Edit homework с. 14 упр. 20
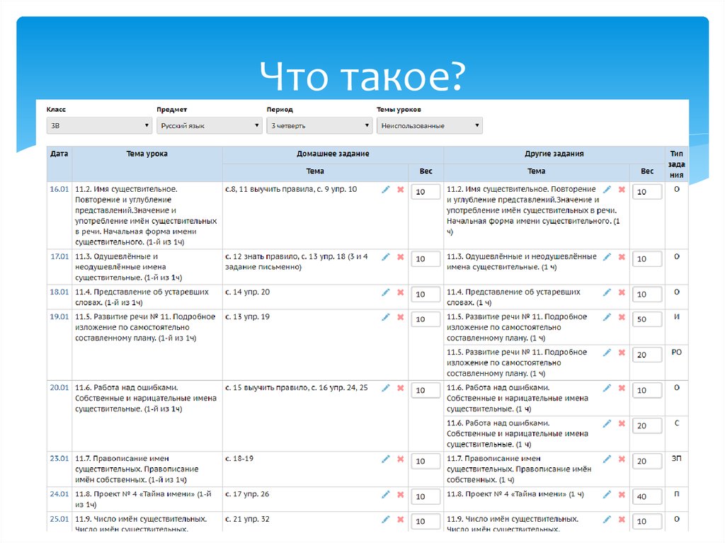 386,292
